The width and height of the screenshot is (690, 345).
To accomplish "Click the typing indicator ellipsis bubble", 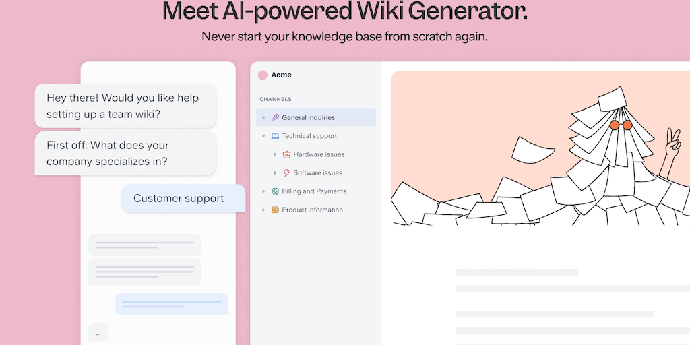I will [x=98, y=332].
